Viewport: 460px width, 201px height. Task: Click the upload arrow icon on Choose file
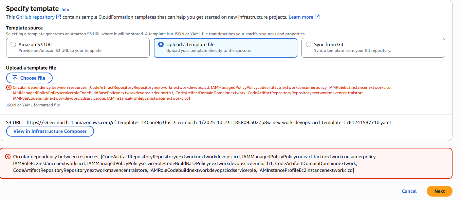15,78
